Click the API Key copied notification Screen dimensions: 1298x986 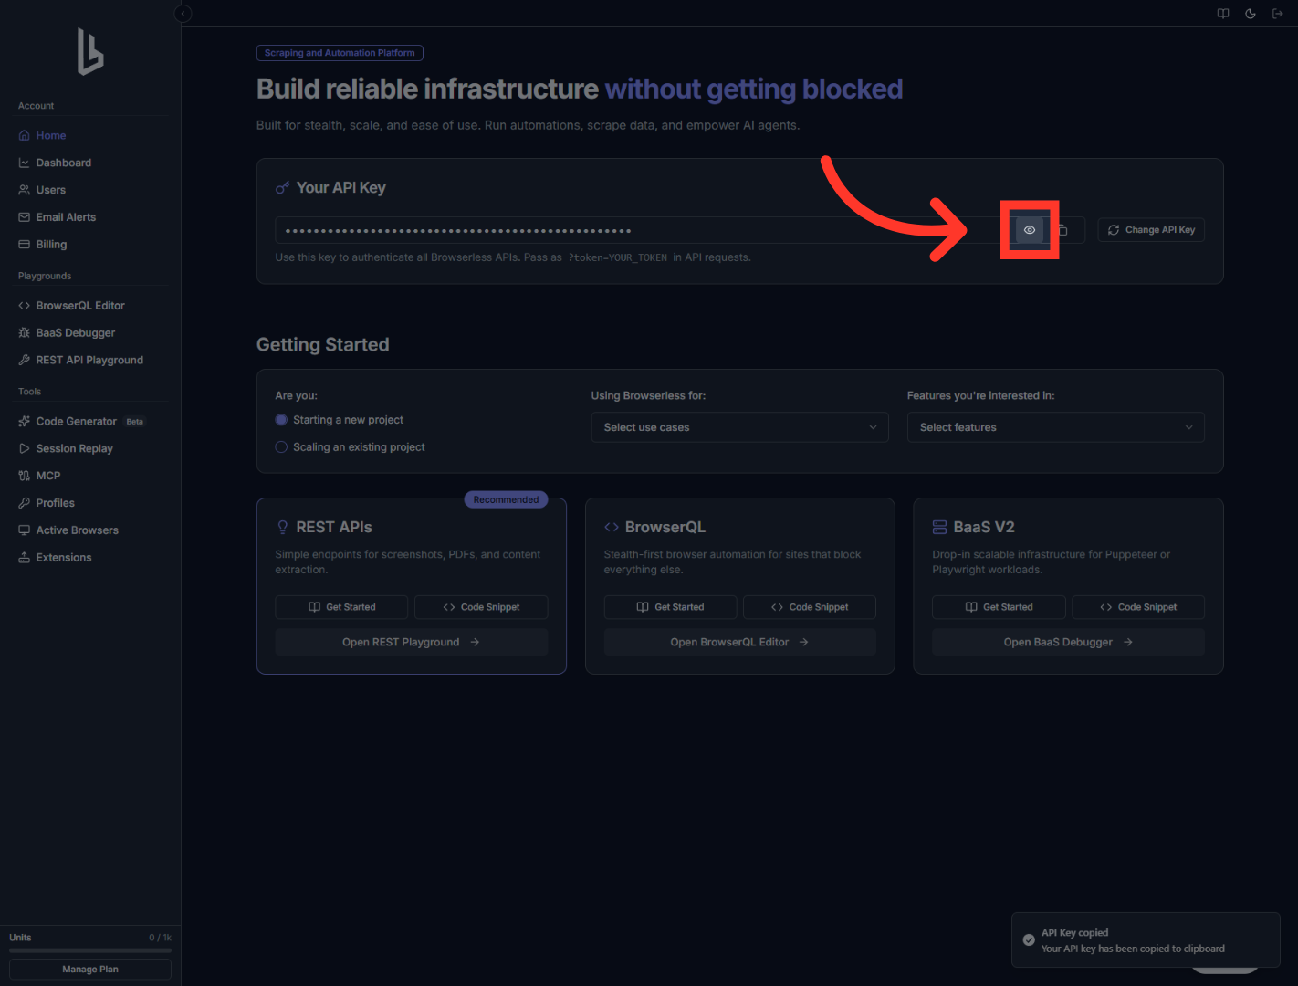pos(1146,940)
